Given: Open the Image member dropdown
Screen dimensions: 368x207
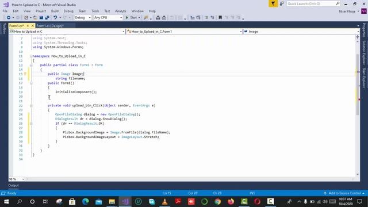Looking at the screenshot, I should (x=301, y=32).
